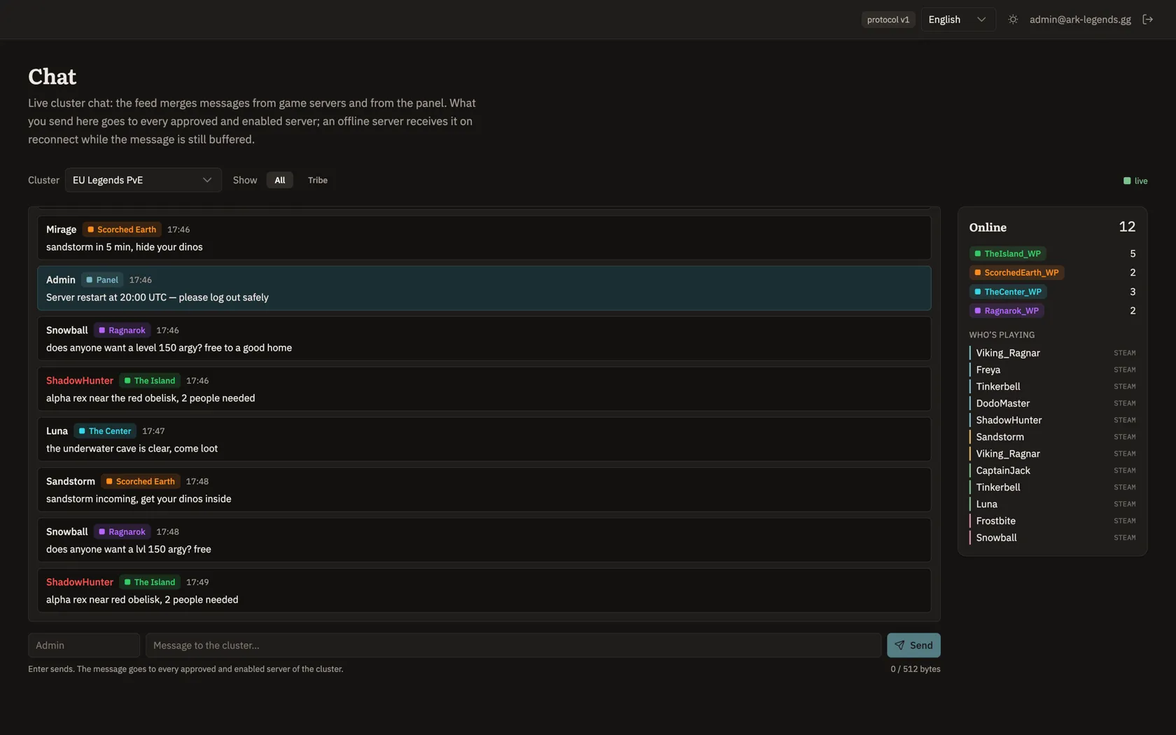Click the Scorched Earth tag on Mirage's message

pyautogui.click(x=122, y=230)
